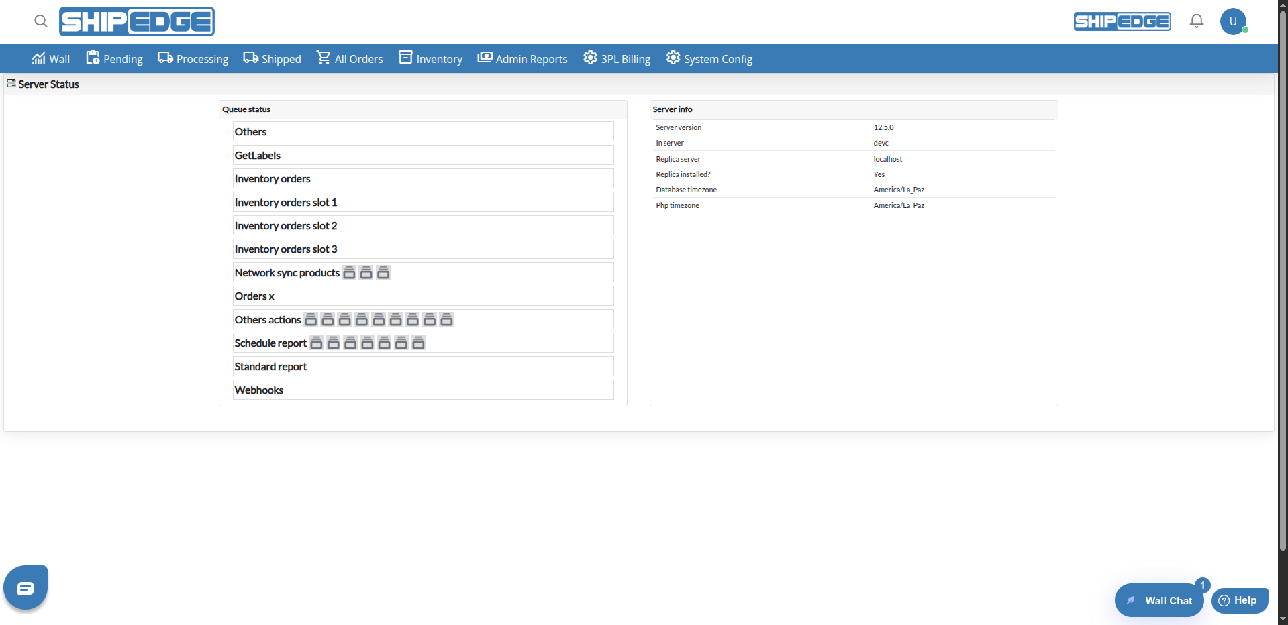Expand the Webhooks queue row
This screenshot has height=625, width=1288.
click(423, 390)
